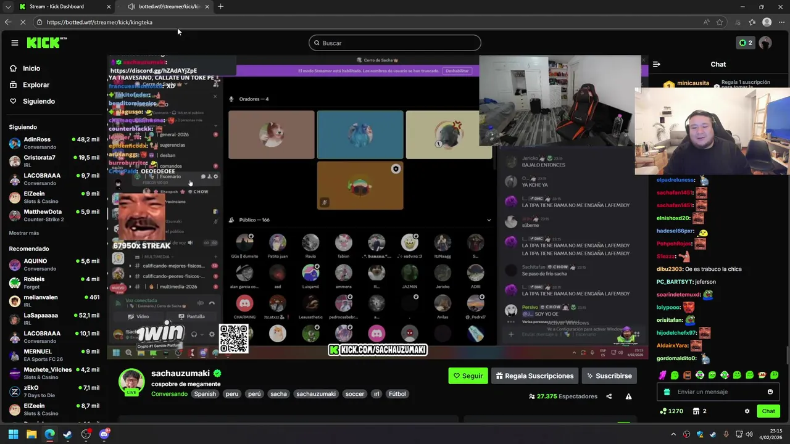Open the drops counter icon showing 2

(x=746, y=43)
